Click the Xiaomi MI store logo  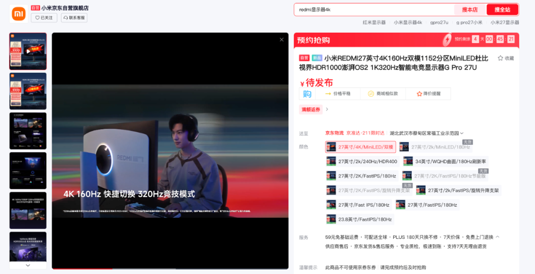click(18, 14)
